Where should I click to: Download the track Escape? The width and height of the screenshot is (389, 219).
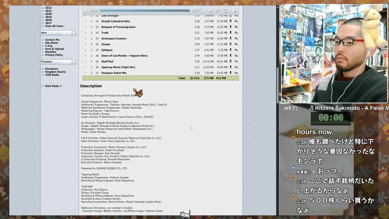coord(231,44)
